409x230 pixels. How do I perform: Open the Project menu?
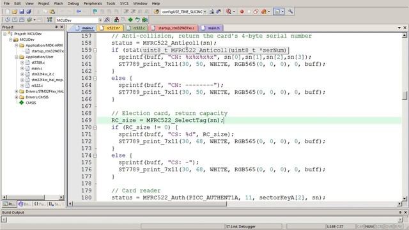coord(43,3)
